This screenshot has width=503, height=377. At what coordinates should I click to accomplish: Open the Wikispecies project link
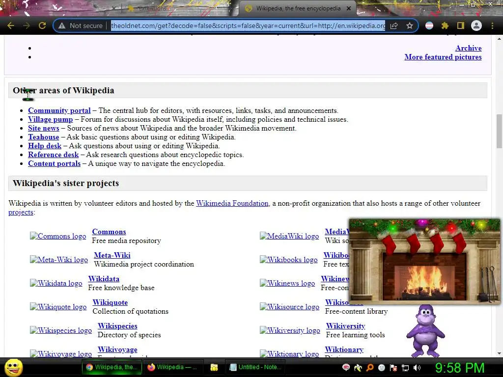[x=117, y=326]
